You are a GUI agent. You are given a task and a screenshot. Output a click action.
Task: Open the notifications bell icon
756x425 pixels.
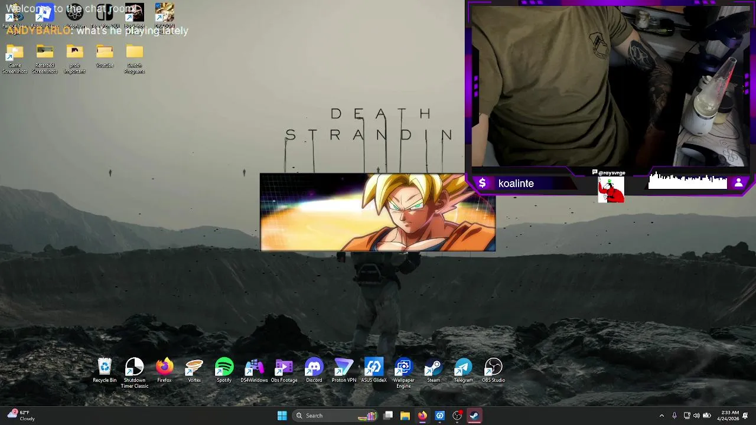(745, 416)
